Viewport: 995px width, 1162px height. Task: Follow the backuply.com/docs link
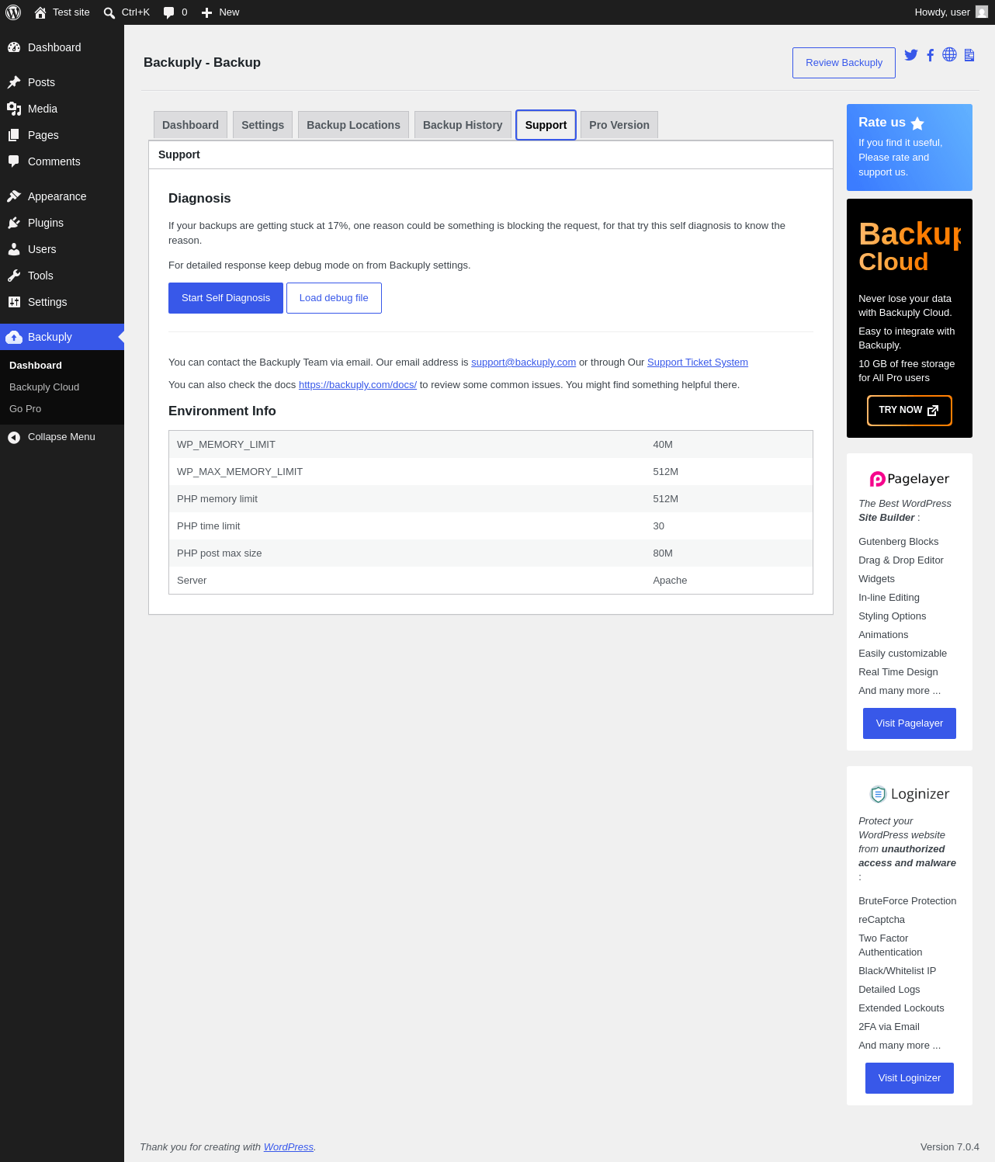coord(358,385)
